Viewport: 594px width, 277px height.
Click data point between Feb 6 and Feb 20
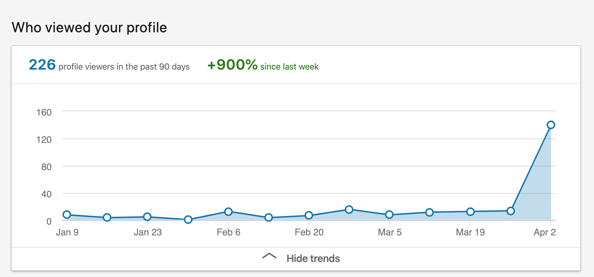coord(269,217)
